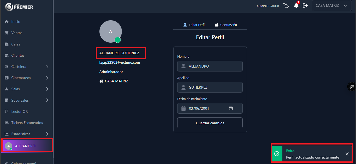Viewport: 356px width, 164px height.
Task: Go to Inicio in sidebar
Action: (16, 22)
